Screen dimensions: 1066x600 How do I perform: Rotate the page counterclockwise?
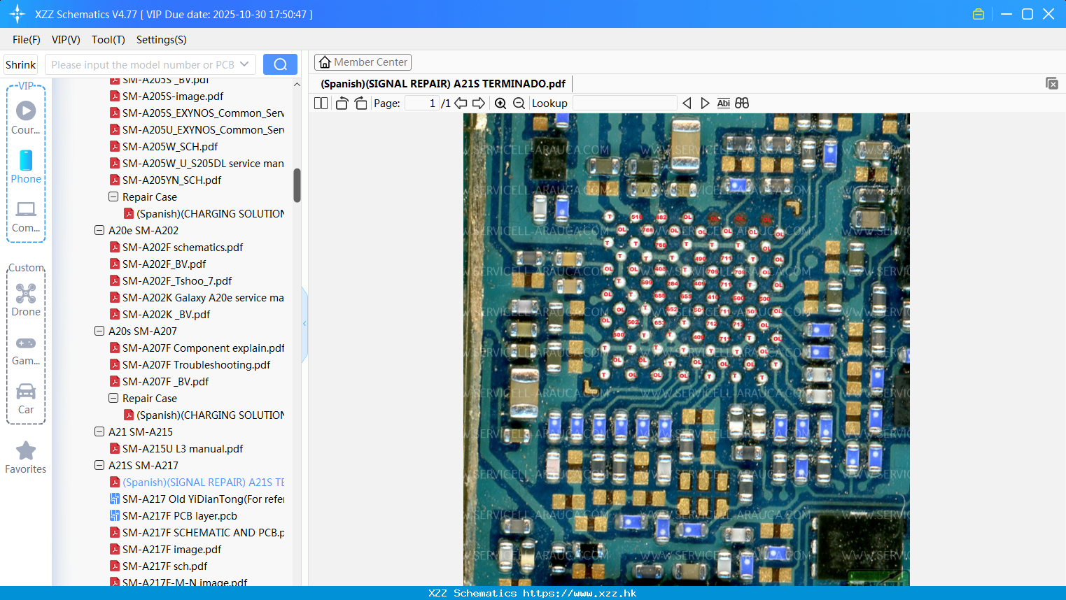(x=342, y=103)
